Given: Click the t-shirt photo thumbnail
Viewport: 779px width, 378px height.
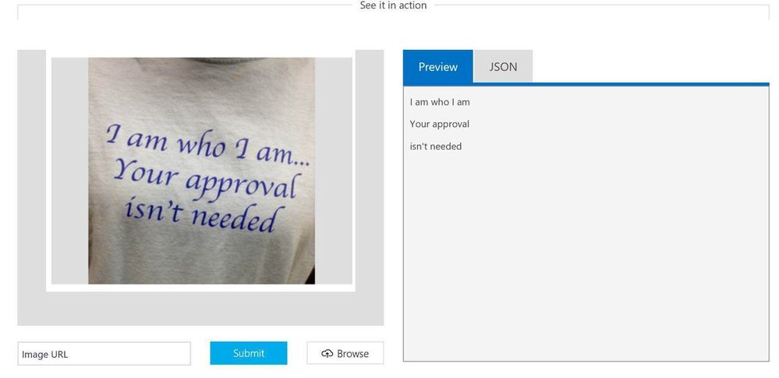Looking at the screenshot, I should (x=201, y=171).
